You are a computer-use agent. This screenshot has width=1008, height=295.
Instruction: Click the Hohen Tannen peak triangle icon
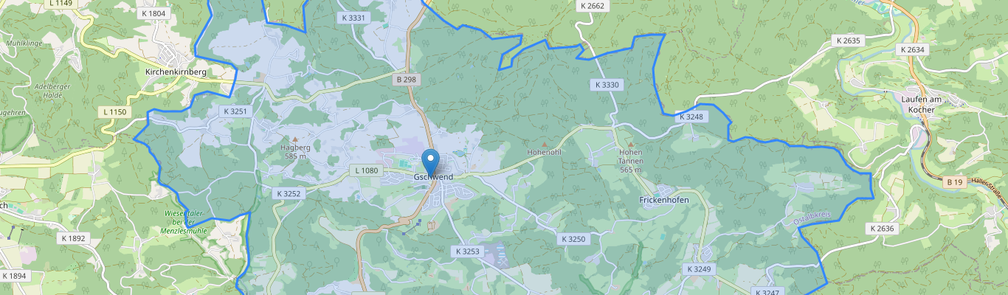click(x=631, y=144)
